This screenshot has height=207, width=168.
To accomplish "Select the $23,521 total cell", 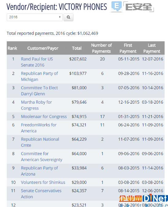I will 79,205.
